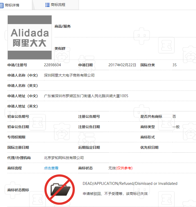Select the international class value 35

coord(175,65)
